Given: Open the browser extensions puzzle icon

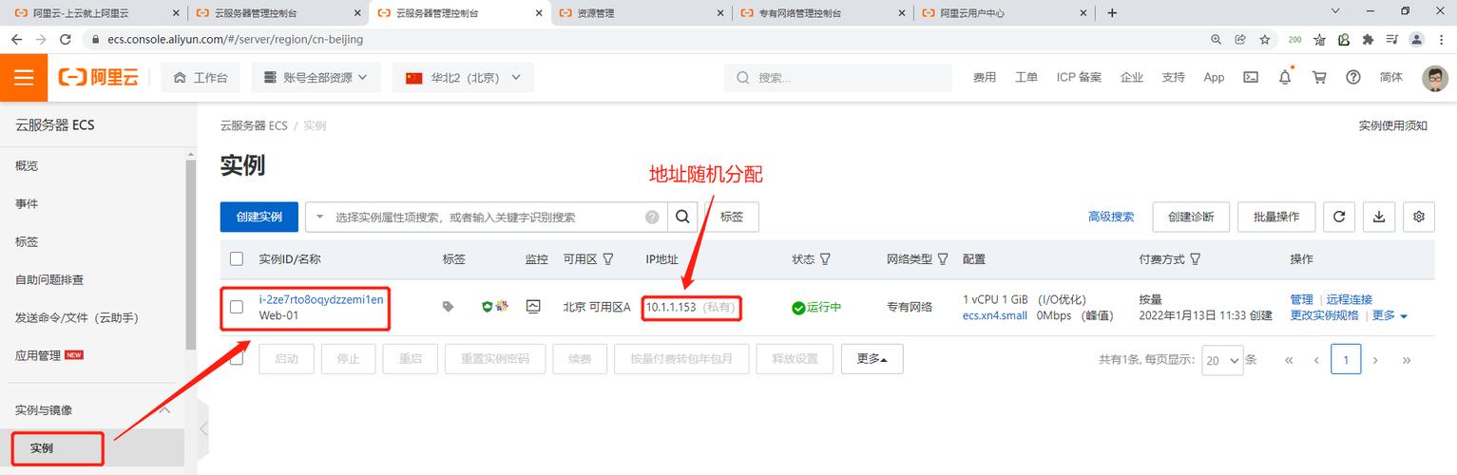Looking at the screenshot, I should tap(1368, 40).
